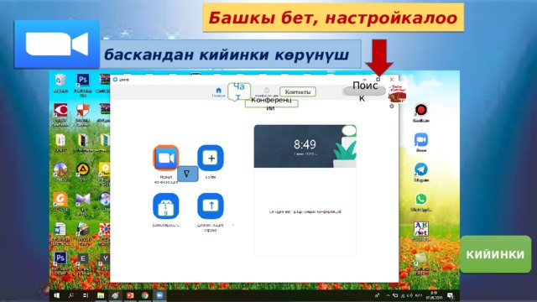This screenshot has width=537, height=302.
Task: Launch the Zoom desktop shortcut
Action: pyautogui.click(x=421, y=140)
